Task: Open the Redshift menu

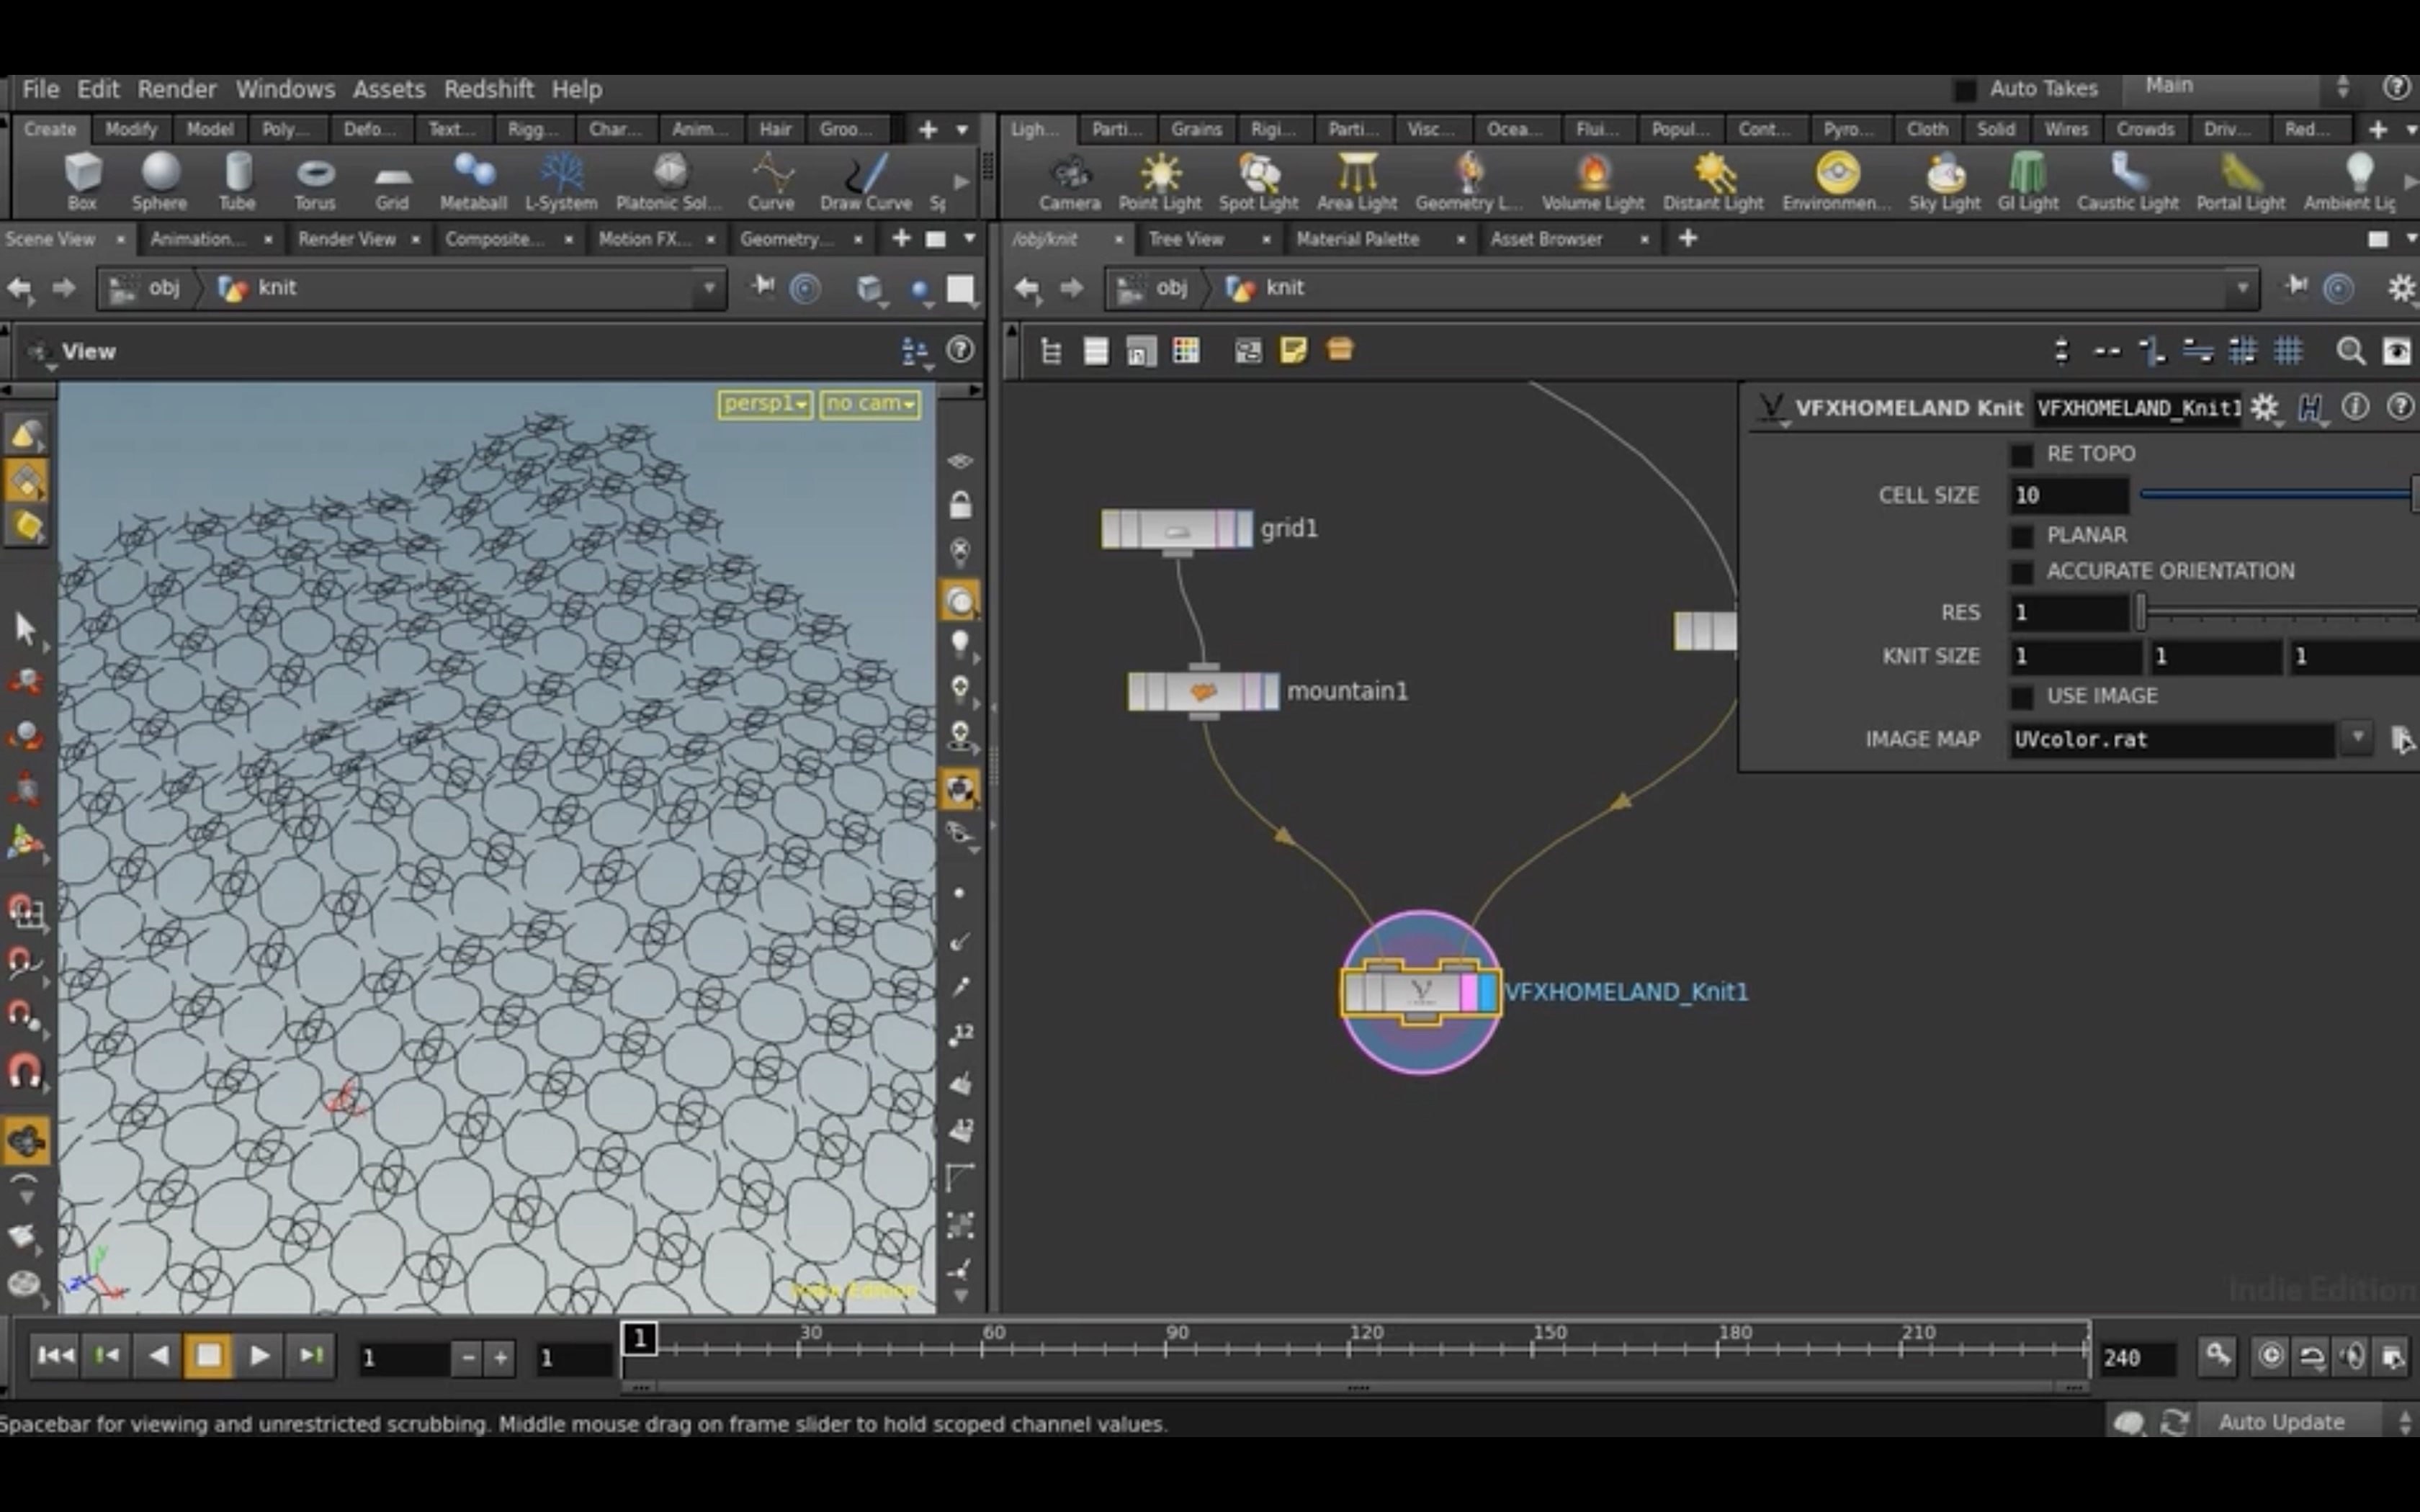Action: (x=489, y=89)
